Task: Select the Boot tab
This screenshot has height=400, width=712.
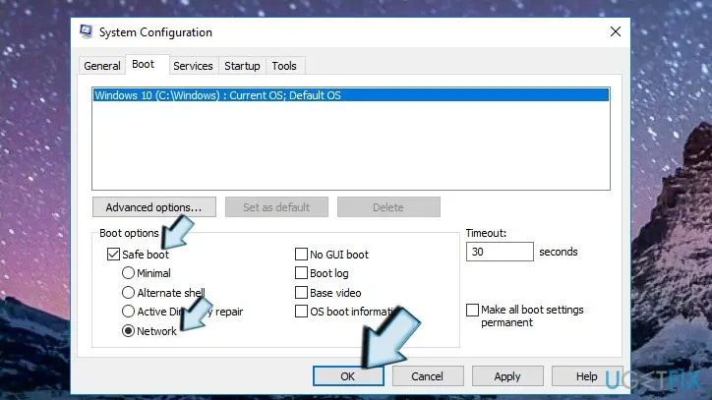Action: 143,65
